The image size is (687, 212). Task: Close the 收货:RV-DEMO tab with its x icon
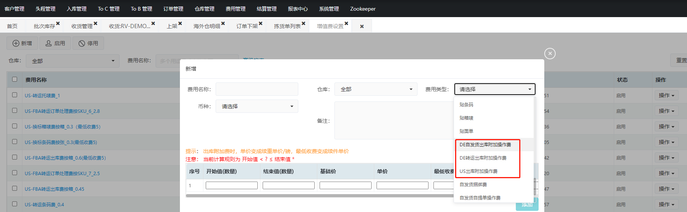point(153,24)
